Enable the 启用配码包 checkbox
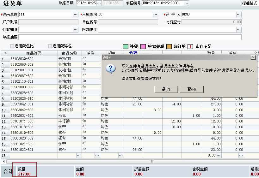The image size is (259, 178). (50, 46)
